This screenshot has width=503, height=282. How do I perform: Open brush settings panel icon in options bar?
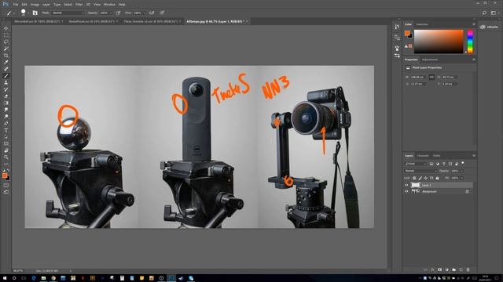[x=35, y=13]
